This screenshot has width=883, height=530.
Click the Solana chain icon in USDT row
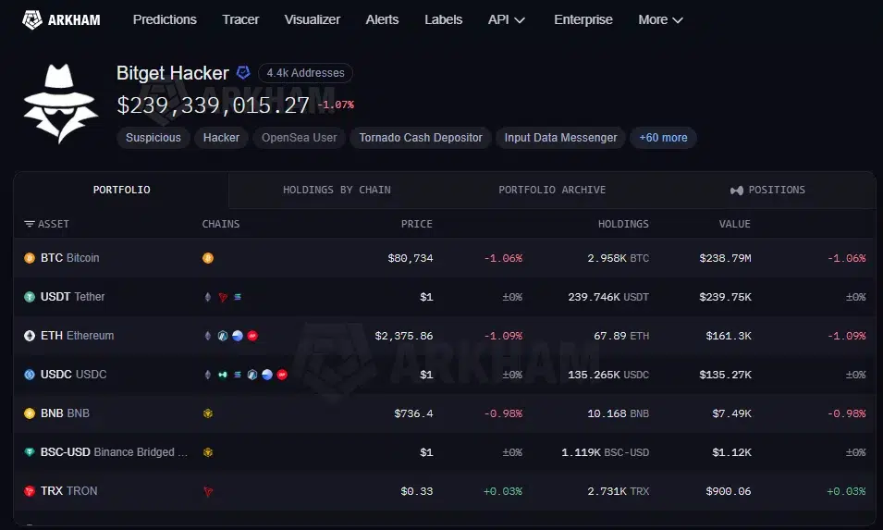click(x=238, y=297)
